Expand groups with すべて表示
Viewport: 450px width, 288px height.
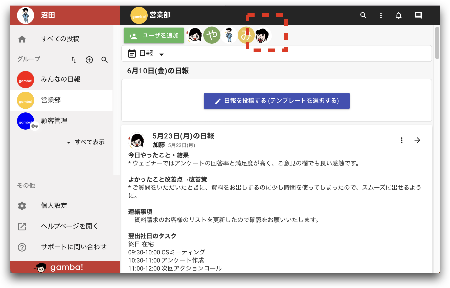86,142
